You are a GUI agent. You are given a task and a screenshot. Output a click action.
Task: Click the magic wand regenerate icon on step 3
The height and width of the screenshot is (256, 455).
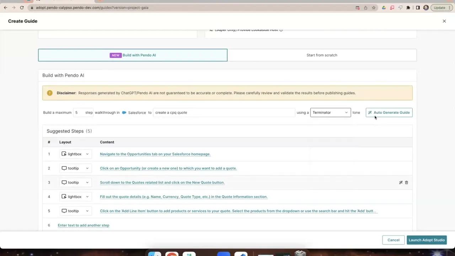401,182
